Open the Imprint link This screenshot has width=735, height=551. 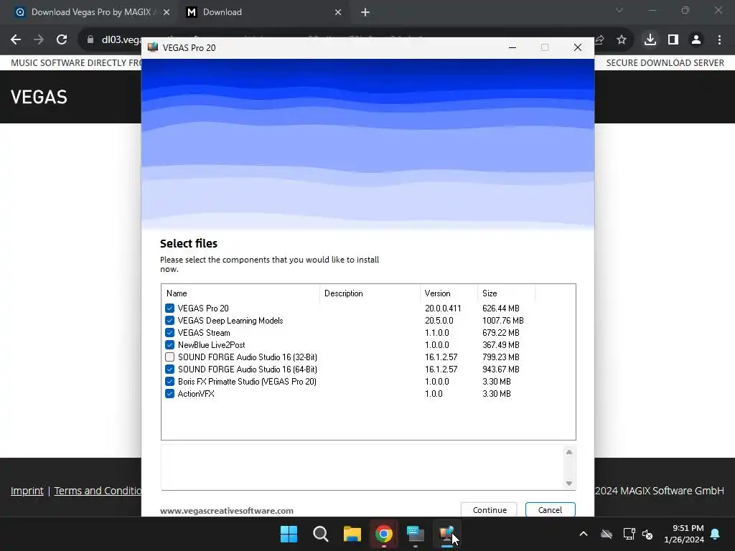pyautogui.click(x=27, y=491)
